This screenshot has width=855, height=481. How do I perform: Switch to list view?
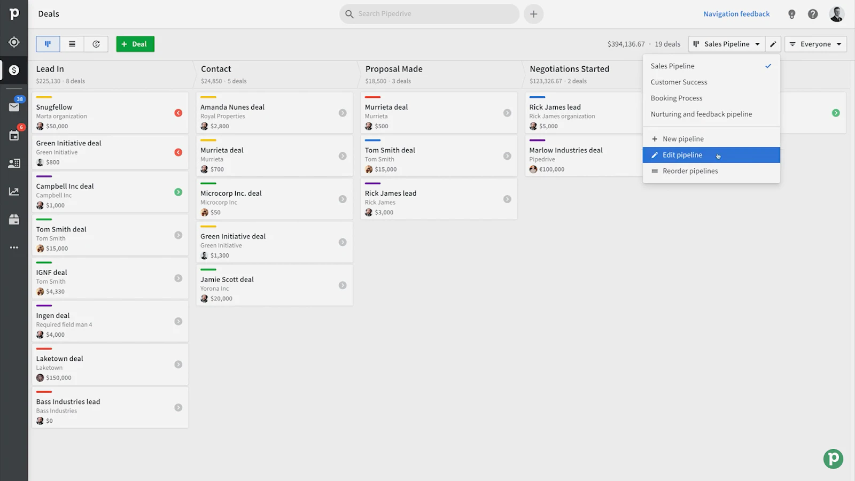click(x=72, y=44)
